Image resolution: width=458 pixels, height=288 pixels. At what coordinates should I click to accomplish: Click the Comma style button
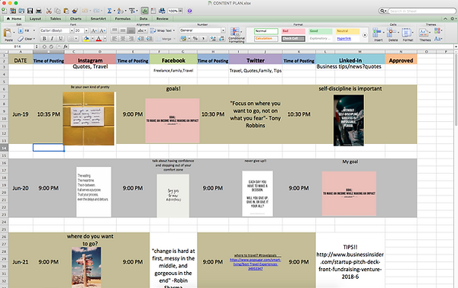(x=203, y=39)
